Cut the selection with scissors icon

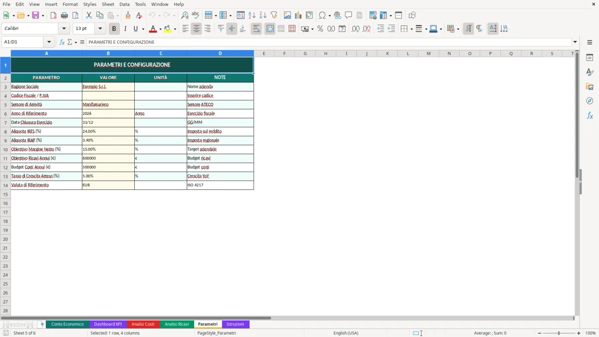[89, 15]
